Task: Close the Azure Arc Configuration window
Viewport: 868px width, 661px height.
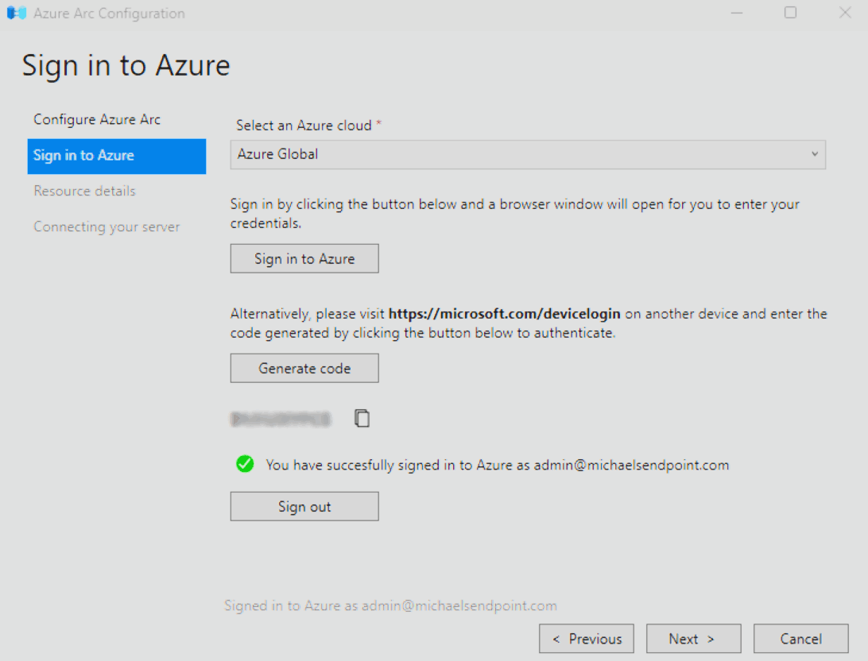Action: pyautogui.click(x=845, y=13)
